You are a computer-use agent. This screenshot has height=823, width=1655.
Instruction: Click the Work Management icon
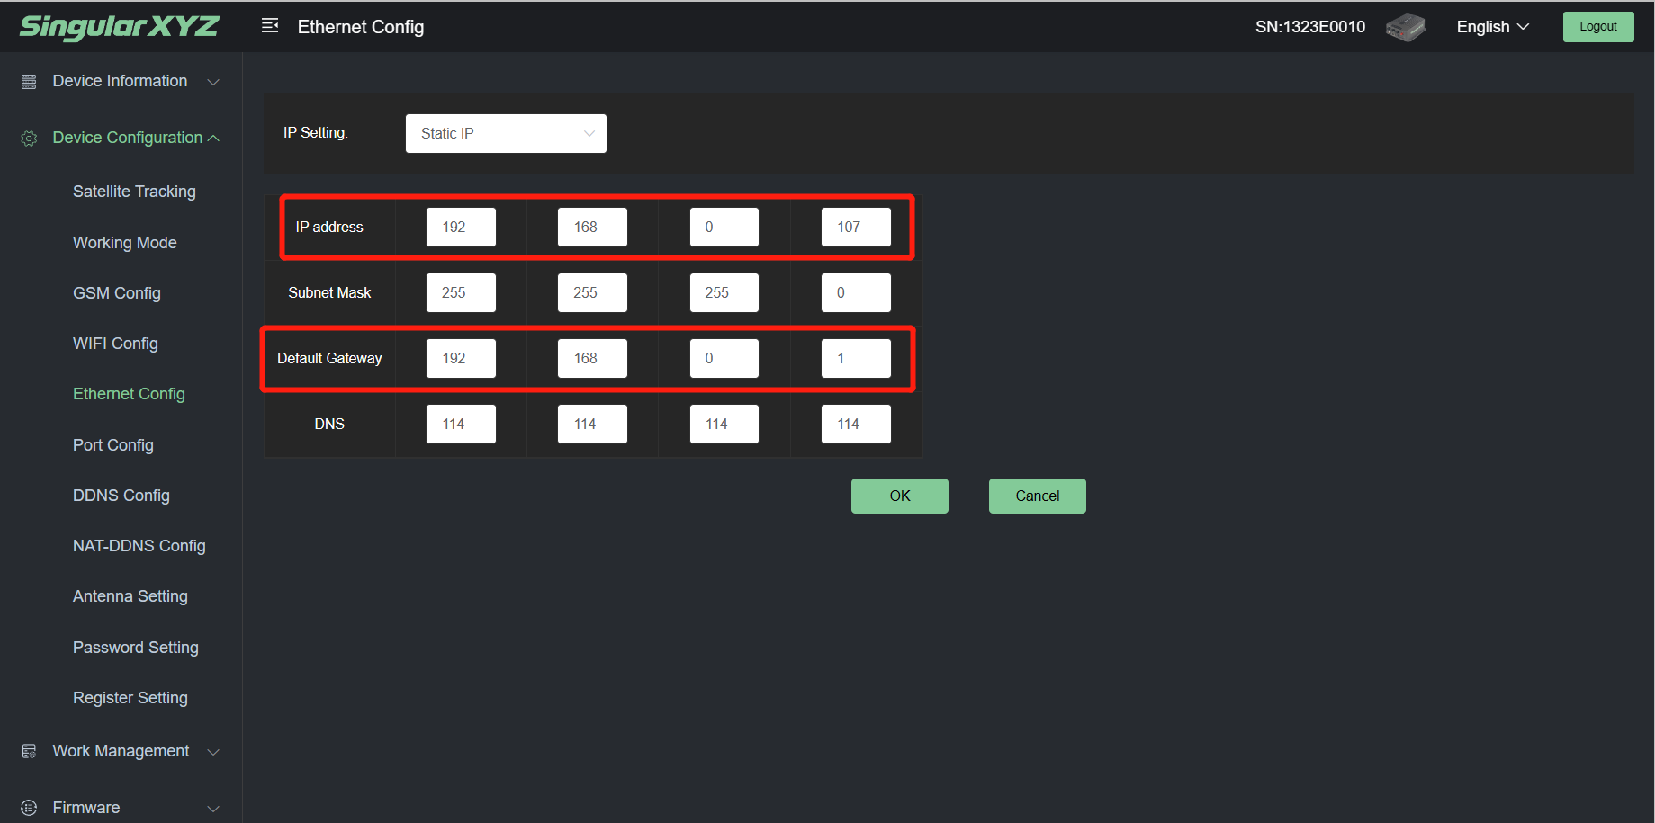tap(29, 751)
